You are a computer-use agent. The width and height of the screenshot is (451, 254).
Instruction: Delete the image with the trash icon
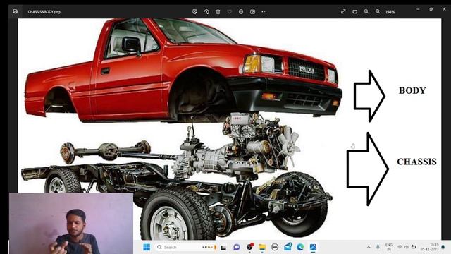[218, 12]
